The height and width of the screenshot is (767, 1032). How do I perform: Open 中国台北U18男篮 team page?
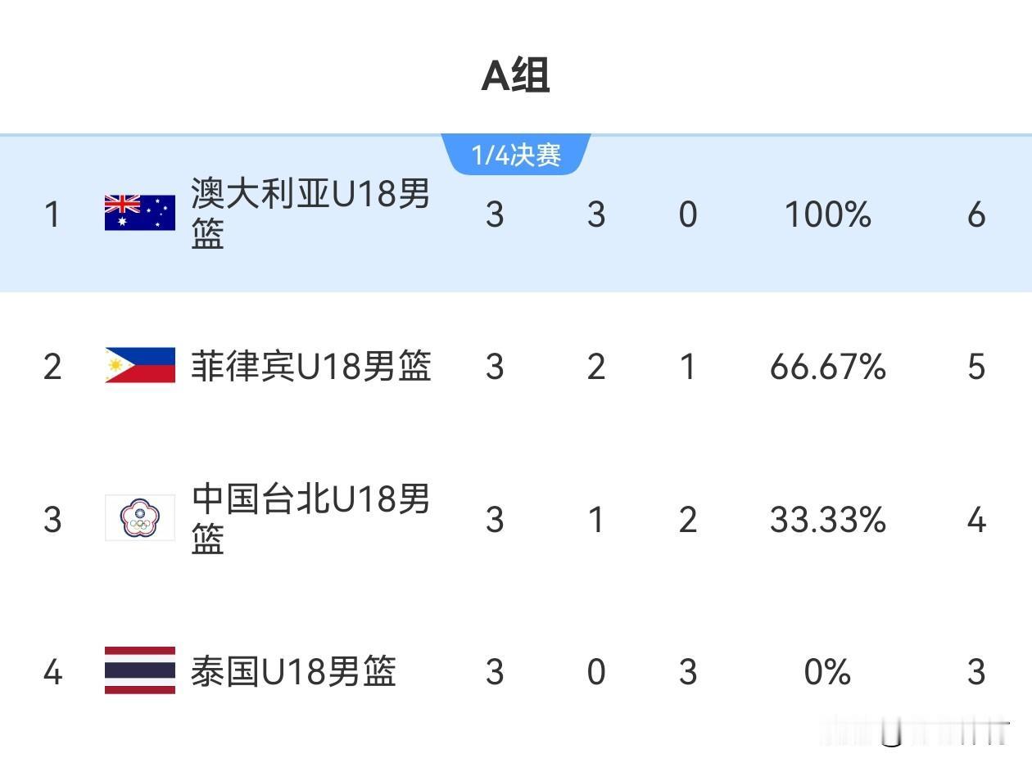(310, 519)
